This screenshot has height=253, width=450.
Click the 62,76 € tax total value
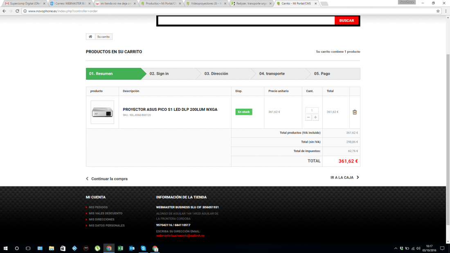[353, 151]
